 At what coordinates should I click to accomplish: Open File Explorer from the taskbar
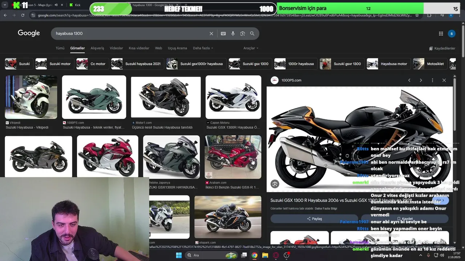click(265, 255)
